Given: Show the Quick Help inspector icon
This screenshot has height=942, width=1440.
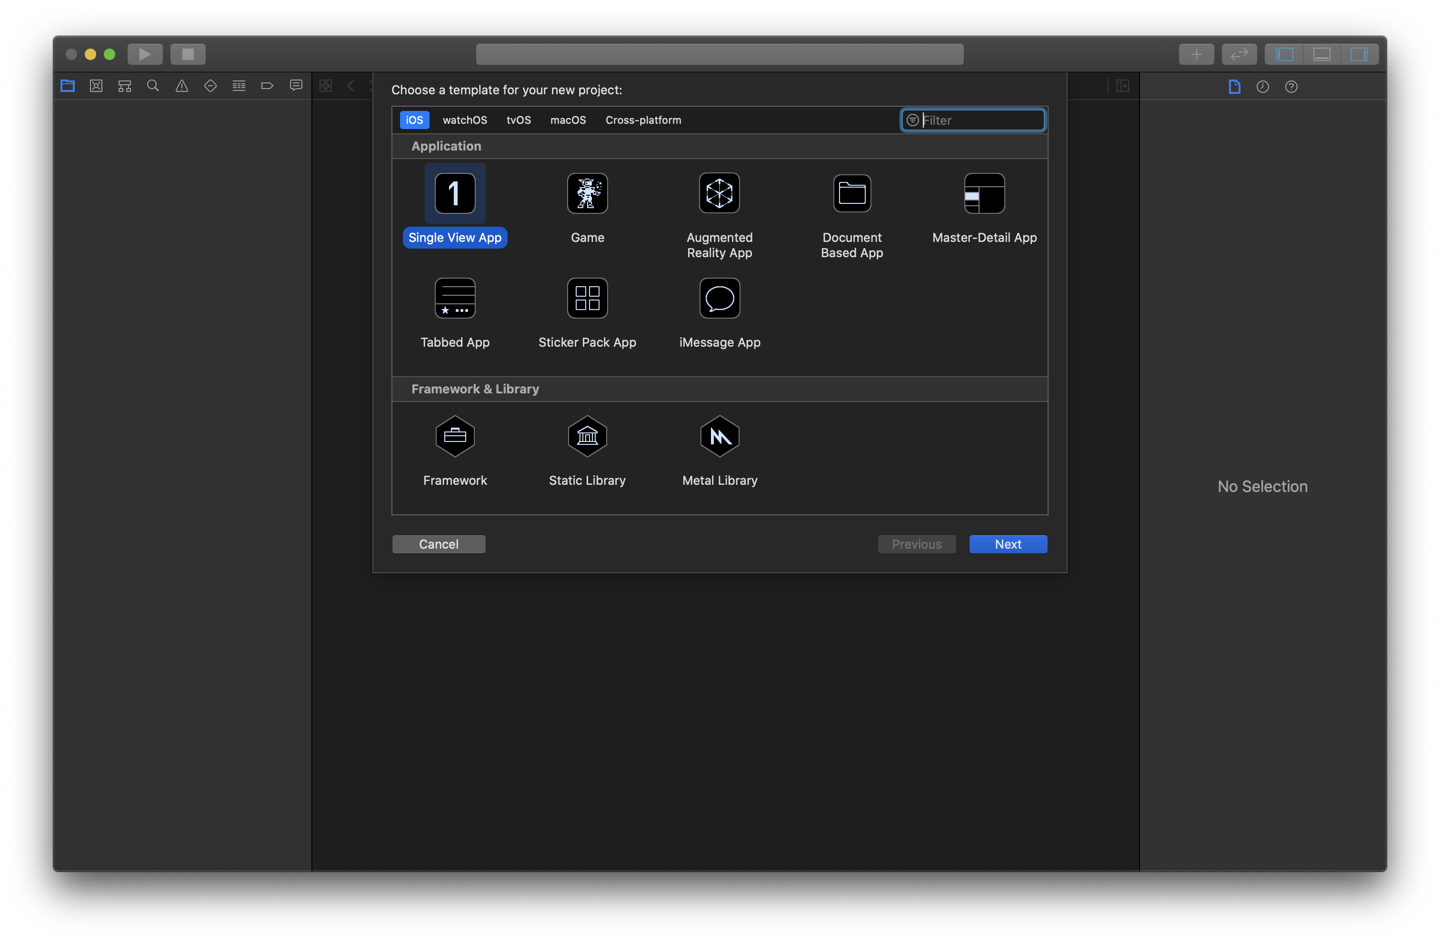Looking at the screenshot, I should (x=1290, y=87).
